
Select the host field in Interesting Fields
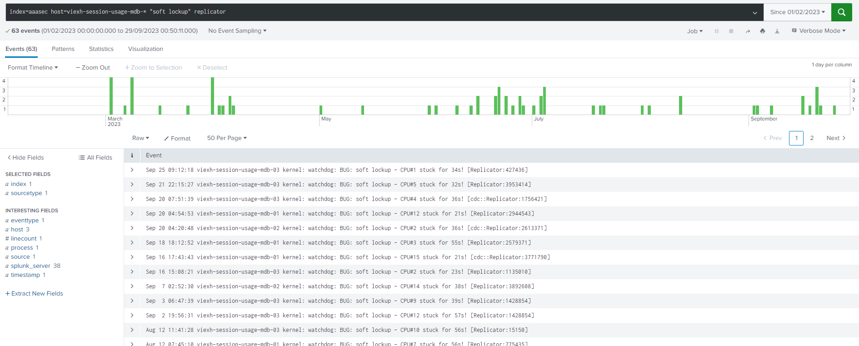(17, 230)
